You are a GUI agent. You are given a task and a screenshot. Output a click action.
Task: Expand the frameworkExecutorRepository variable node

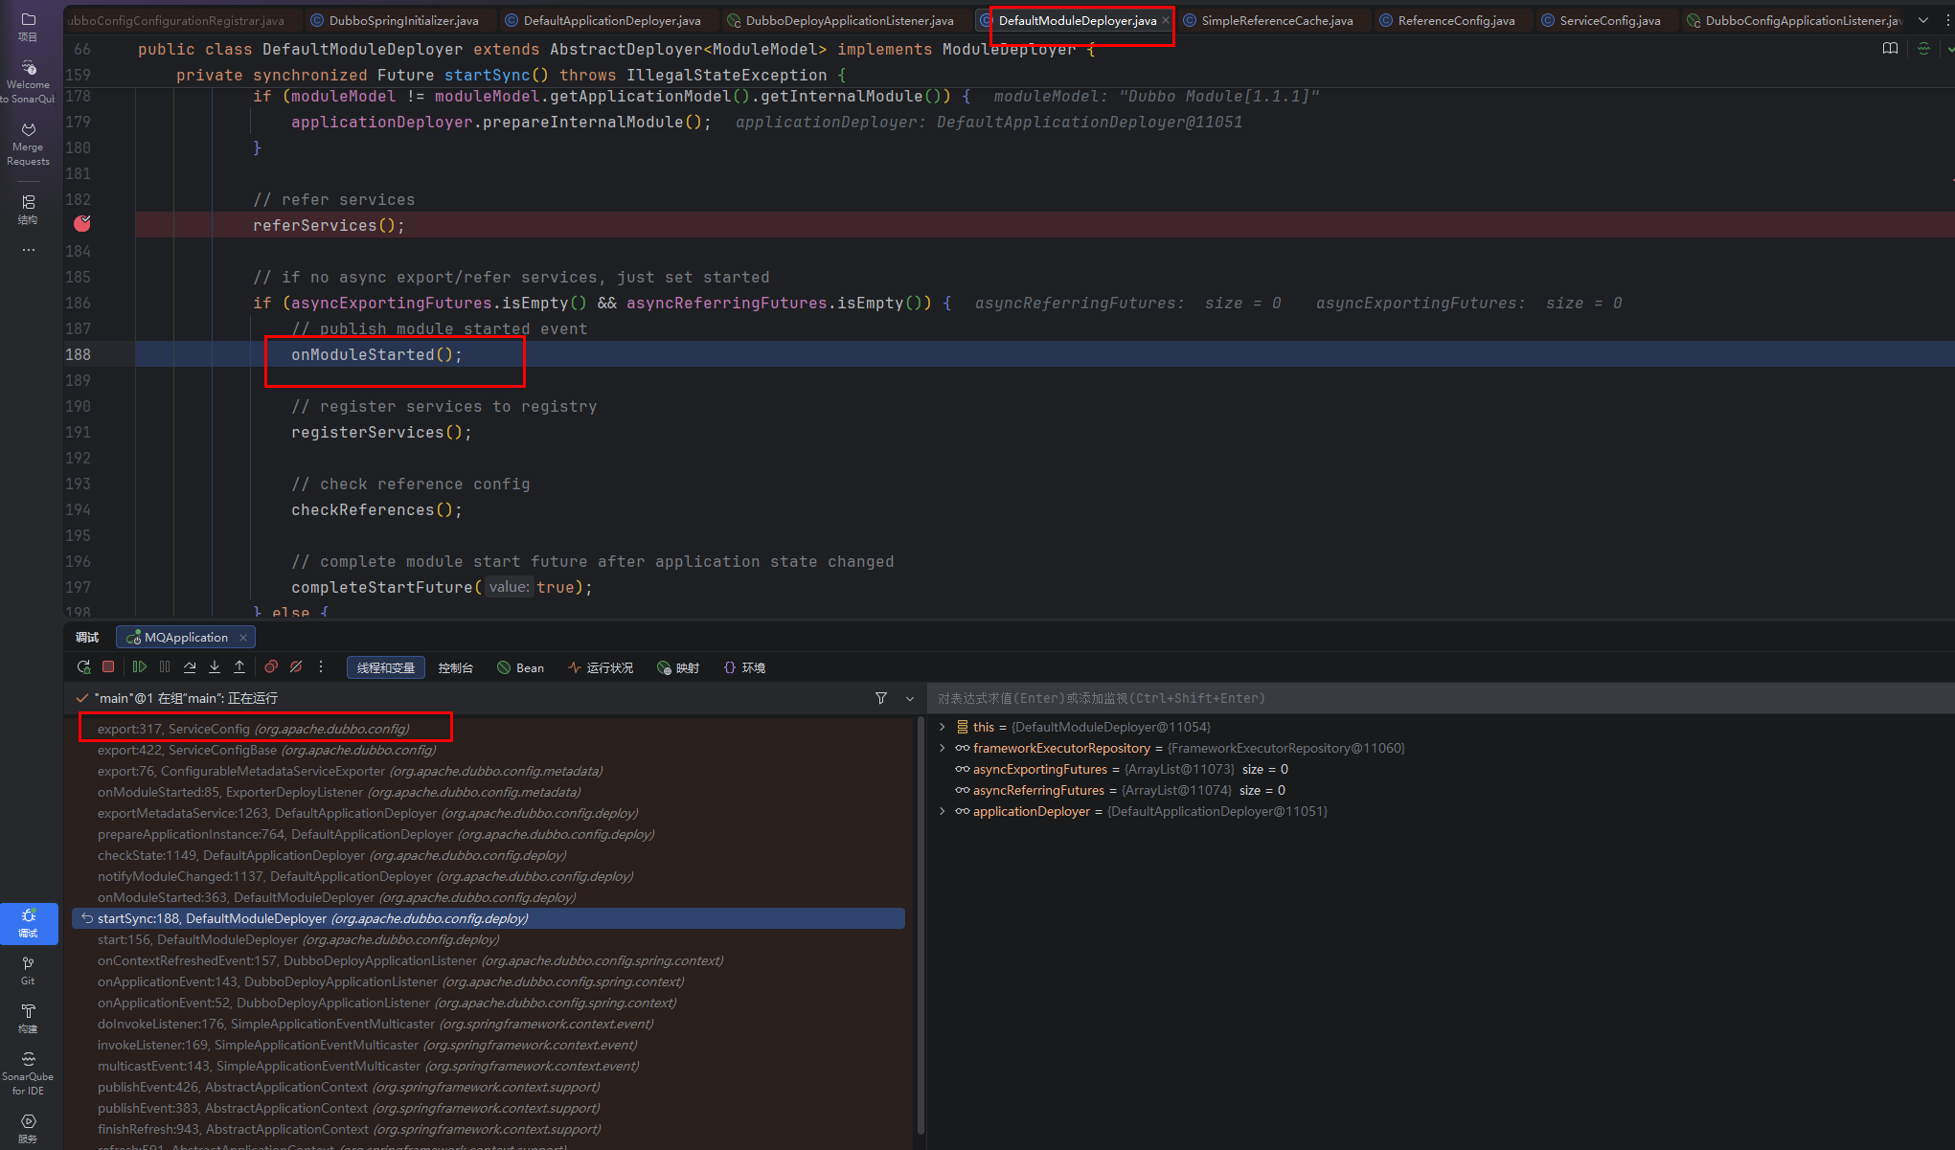(943, 748)
